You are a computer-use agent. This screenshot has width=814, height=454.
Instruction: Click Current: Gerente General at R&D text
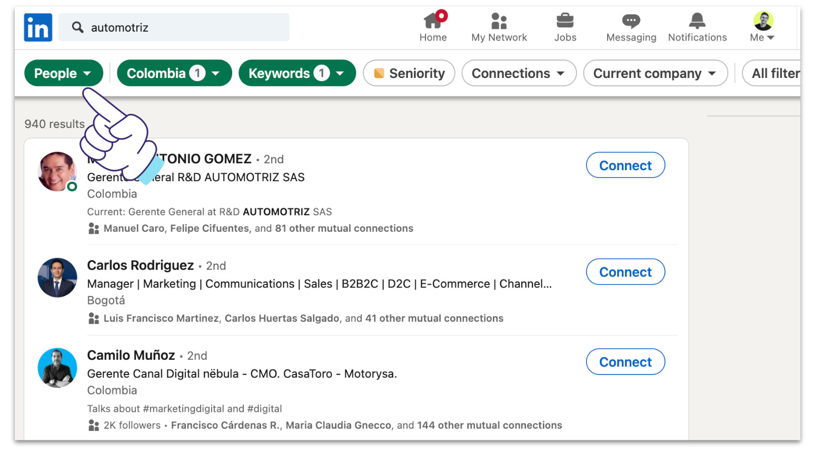(x=210, y=212)
